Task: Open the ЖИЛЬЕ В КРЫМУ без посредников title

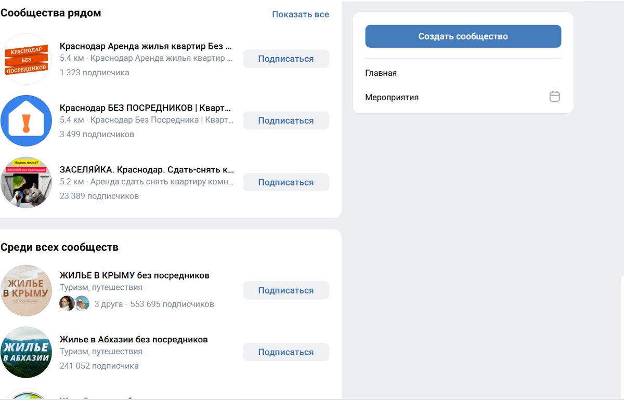Action: [135, 275]
